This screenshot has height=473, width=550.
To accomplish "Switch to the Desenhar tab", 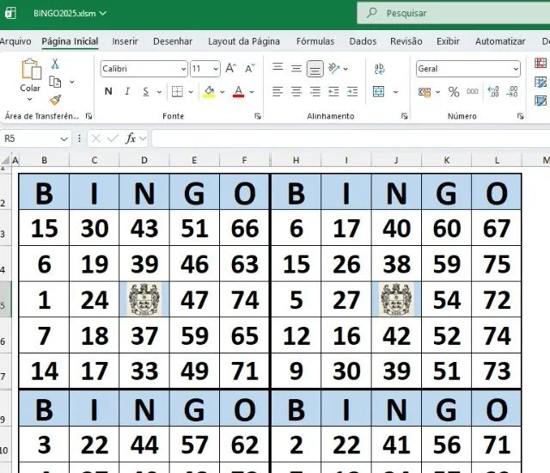I will [173, 41].
